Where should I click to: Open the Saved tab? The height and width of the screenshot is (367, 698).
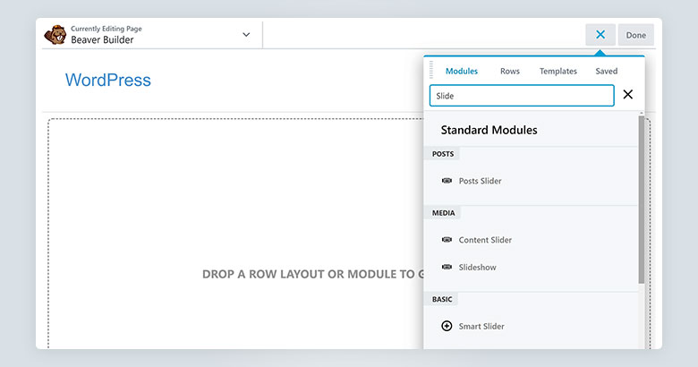[607, 72]
